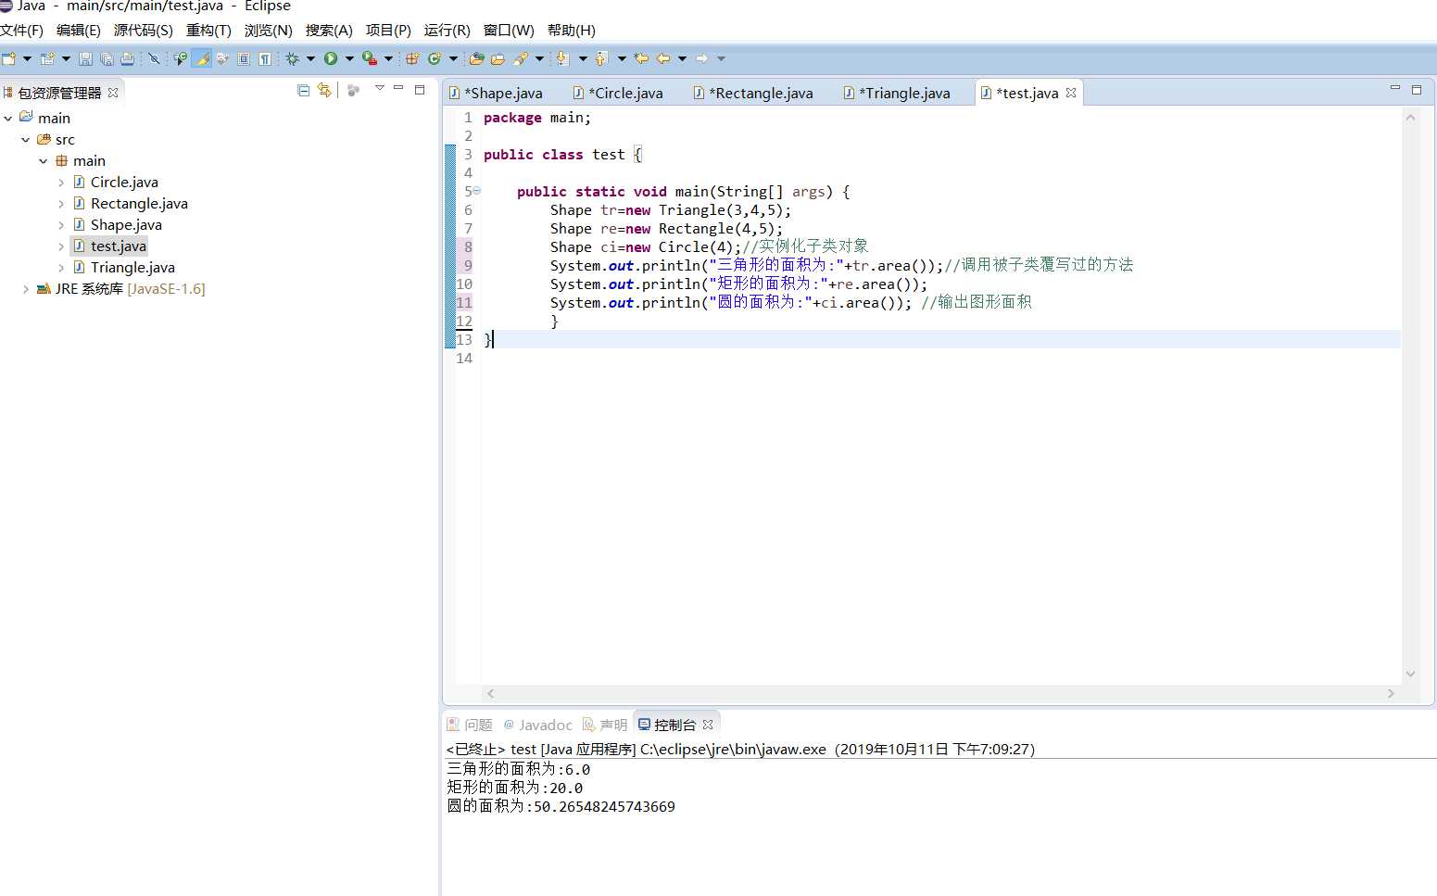
Task: Select Triangle.java in Package Explorer
Action: pos(132,267)
